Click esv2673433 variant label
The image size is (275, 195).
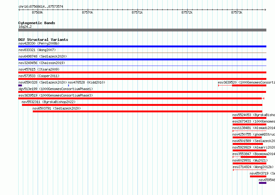click(254, 121)
